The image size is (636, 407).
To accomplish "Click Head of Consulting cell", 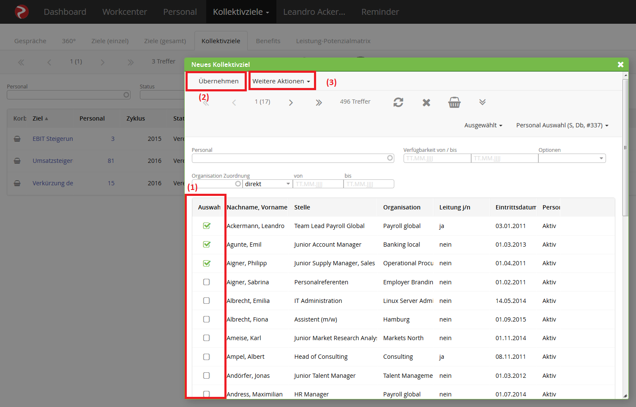I will click(x=321, y=357).
